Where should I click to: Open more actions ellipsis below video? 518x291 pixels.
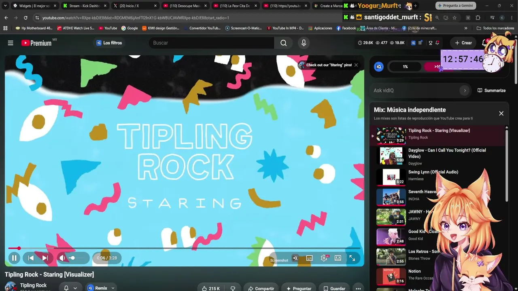(x=358, y=289)
